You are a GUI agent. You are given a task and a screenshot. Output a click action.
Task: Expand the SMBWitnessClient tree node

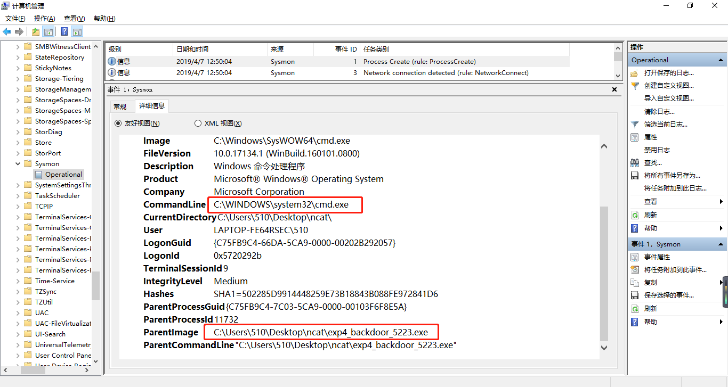click(x=18, y=47)
